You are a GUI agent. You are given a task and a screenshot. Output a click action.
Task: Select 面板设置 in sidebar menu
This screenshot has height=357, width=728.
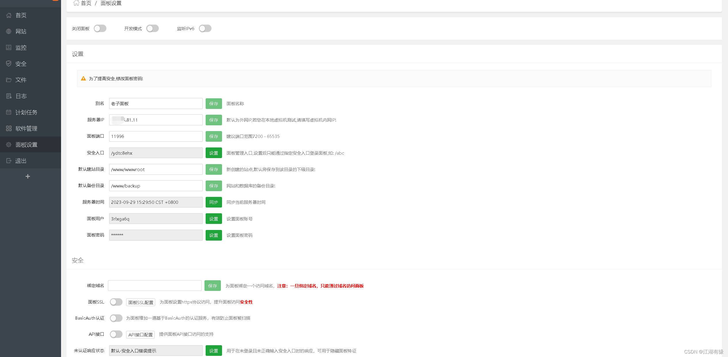pos(26,145)
